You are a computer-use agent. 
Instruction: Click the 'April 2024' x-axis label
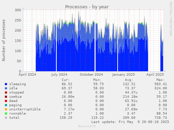click(27, 75)
